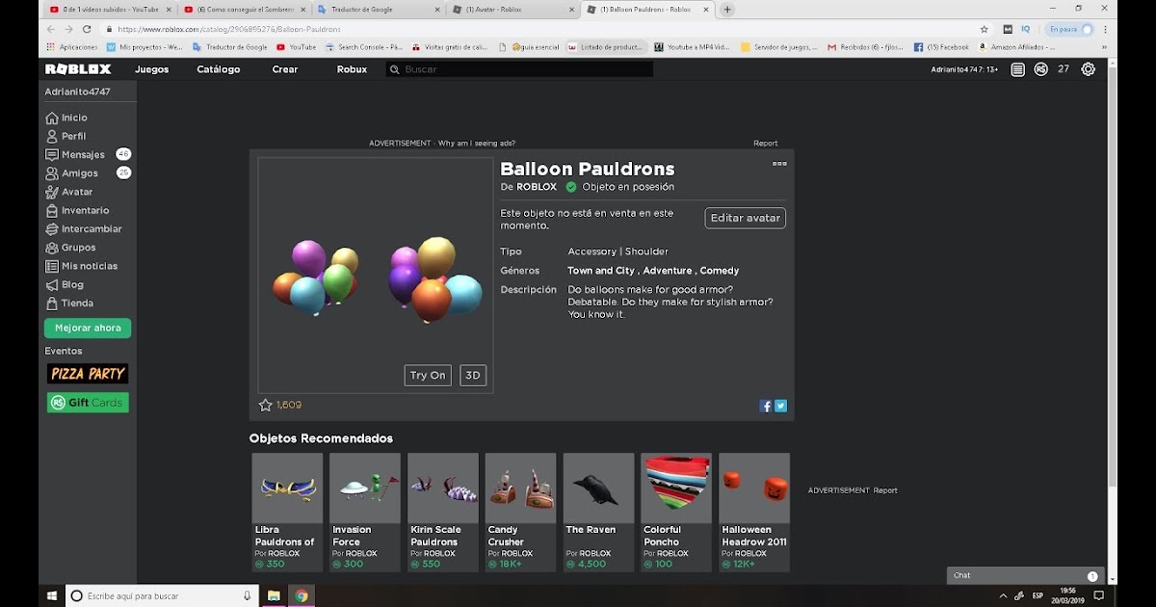The height and width of the screenshot is (607, 1156).
Task: Open the Catálogo menu
Action: (x=219, y=69)
